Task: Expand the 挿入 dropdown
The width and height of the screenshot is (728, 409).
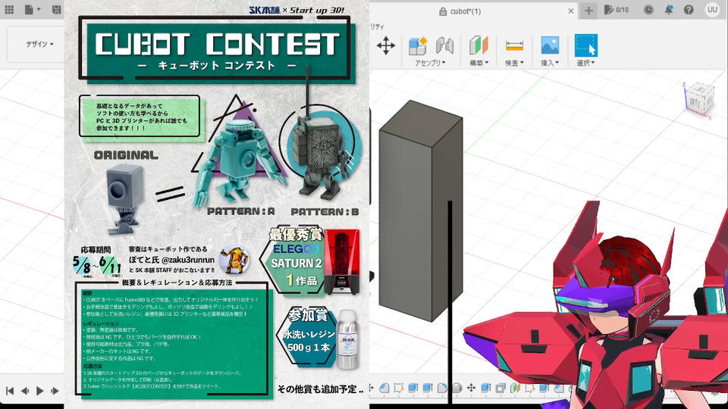Action: coord(550,63)
